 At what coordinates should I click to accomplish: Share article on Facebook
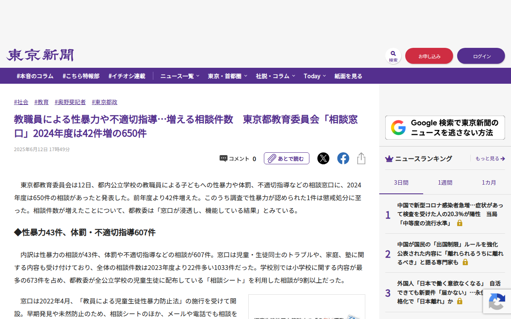click(343, 158)
